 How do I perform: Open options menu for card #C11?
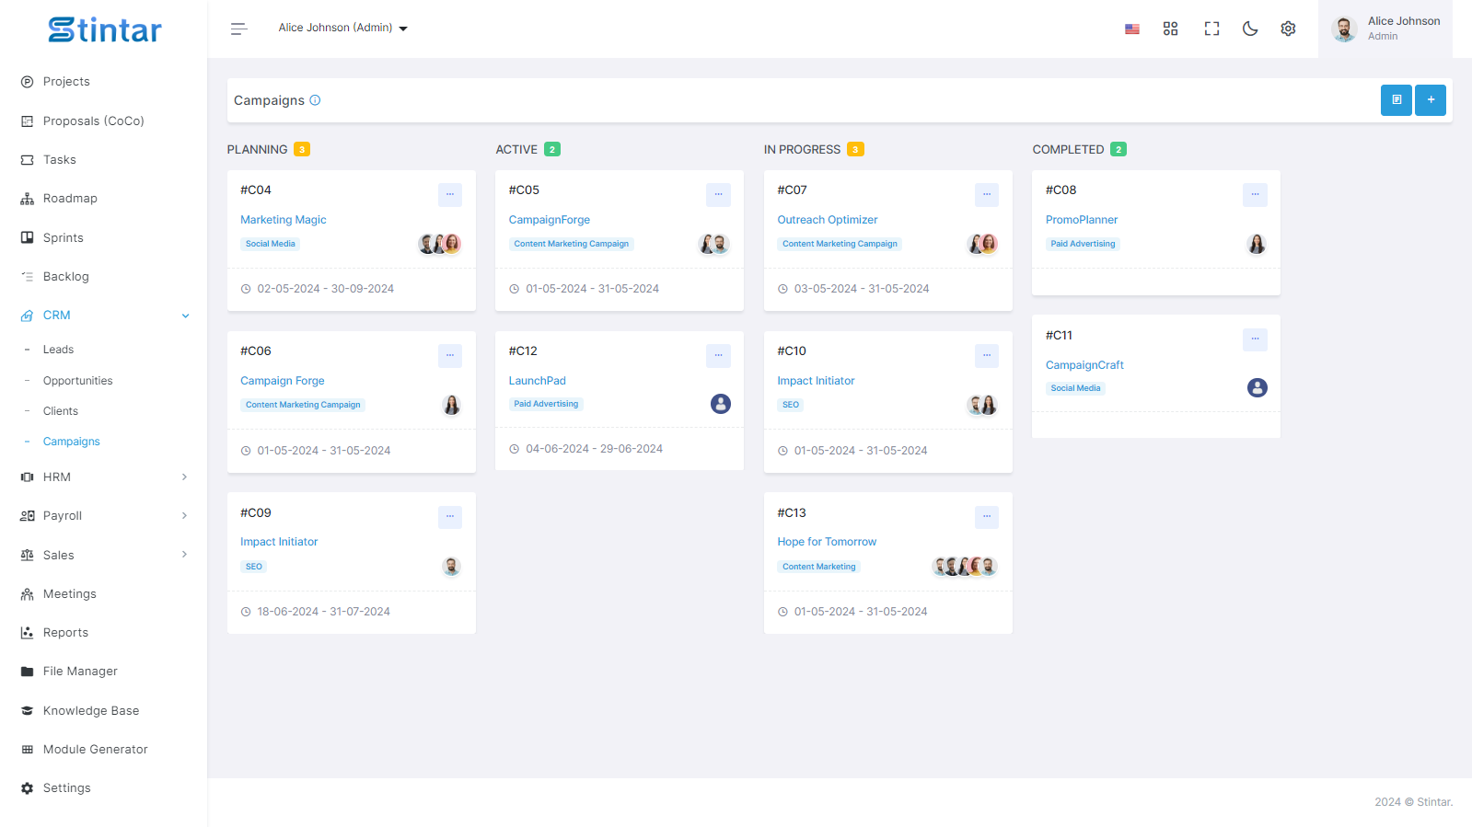tap(1255, 339)
